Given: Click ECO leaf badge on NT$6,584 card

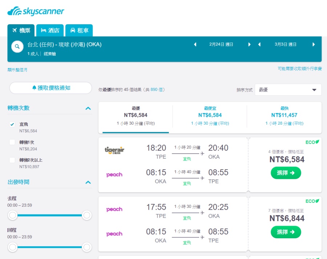Looking at the screenshot, I should pos(312,142).
